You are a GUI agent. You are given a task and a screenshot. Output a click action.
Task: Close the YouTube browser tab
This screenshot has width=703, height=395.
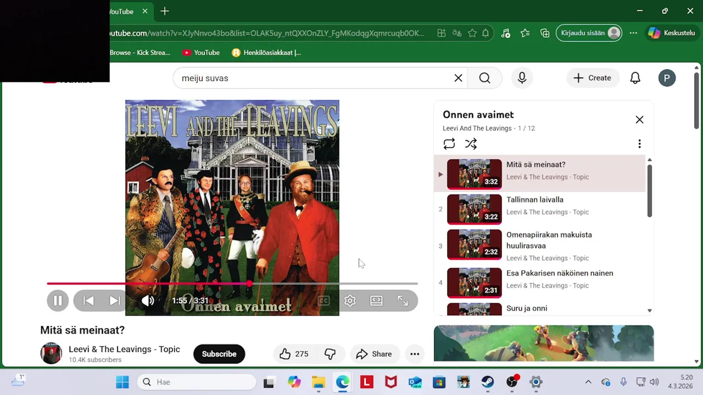pos(144,11)
